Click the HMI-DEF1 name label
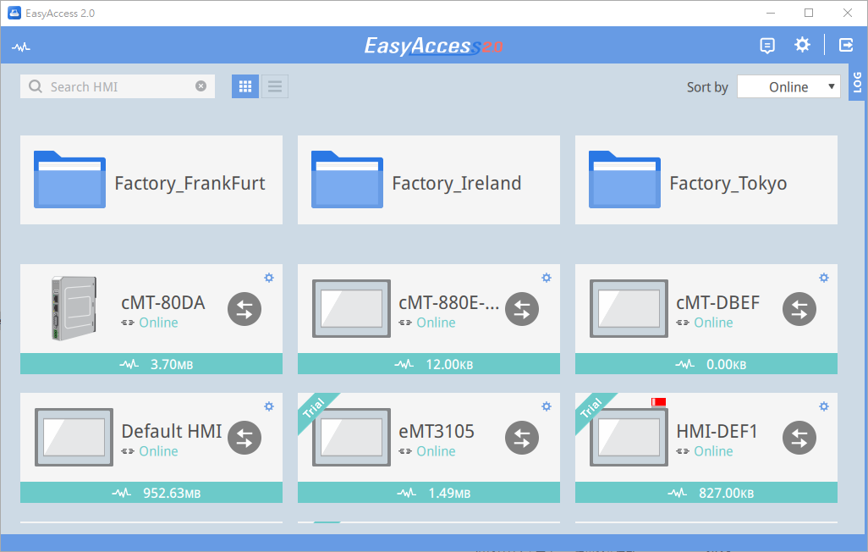868x552 pixels. 717,431
